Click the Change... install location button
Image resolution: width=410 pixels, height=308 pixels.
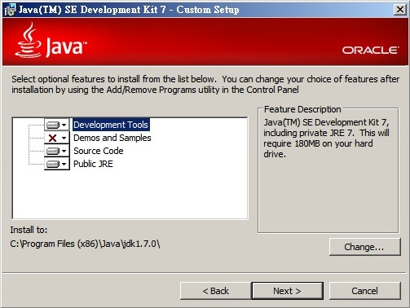(x=365, y=247)
